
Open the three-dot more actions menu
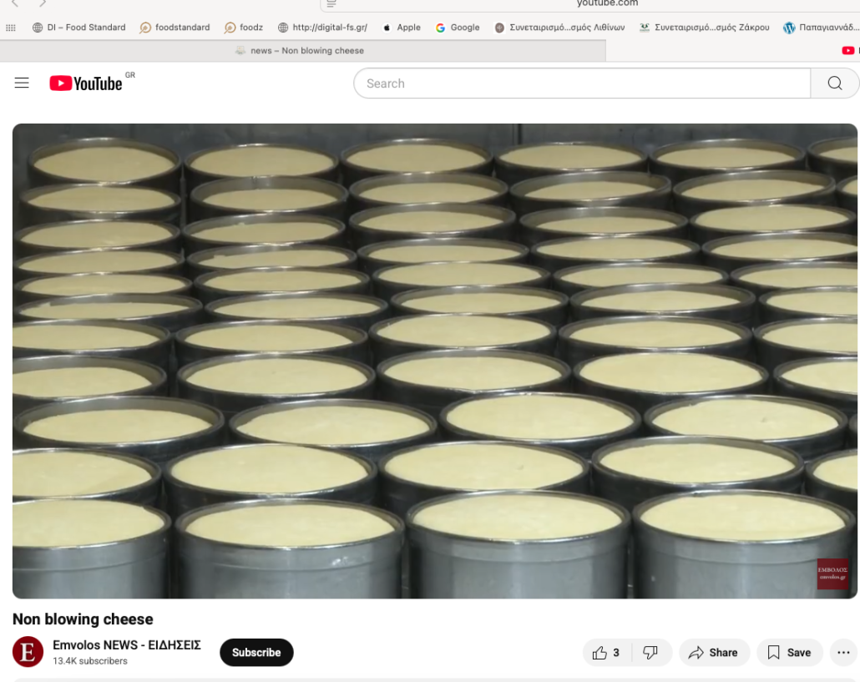(843, 653)
